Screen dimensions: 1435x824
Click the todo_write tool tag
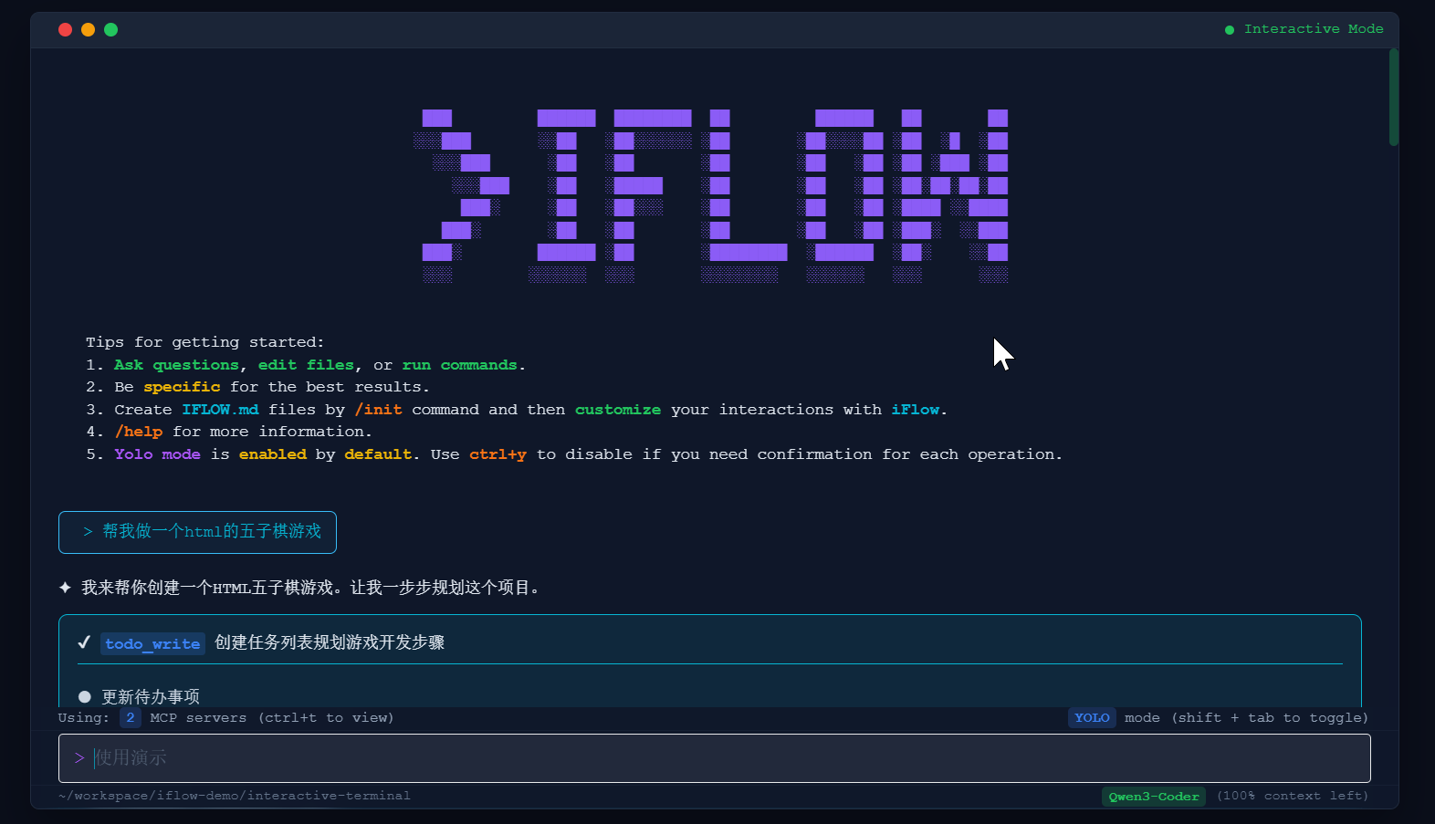tap(152, 643)
